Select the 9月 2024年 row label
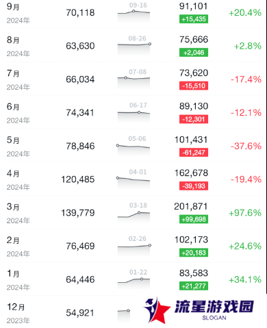 (18, 13)
